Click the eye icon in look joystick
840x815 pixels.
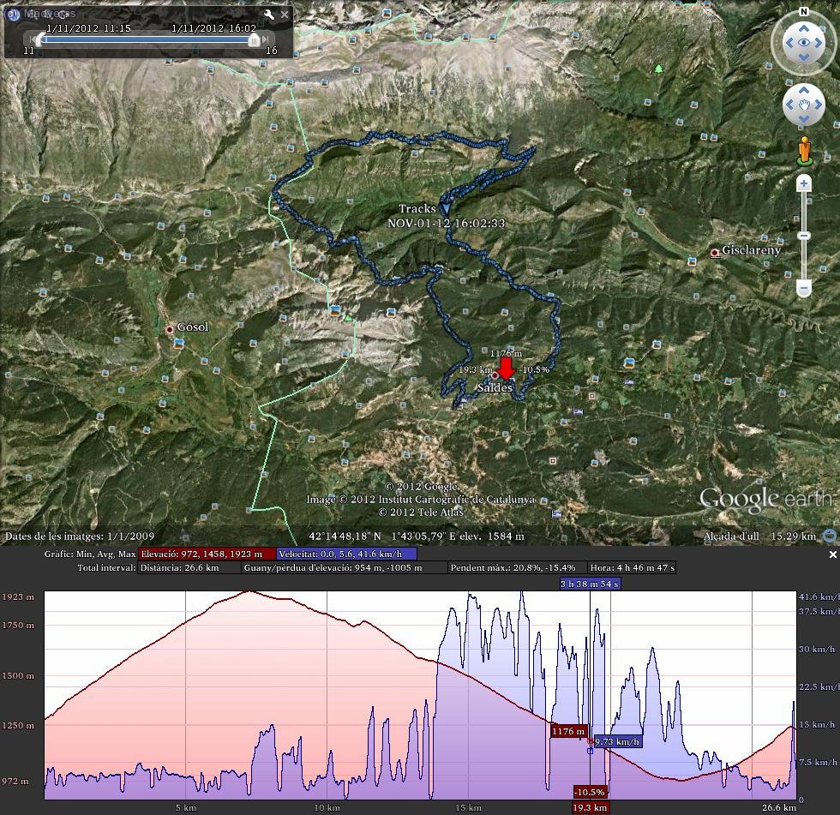click(x=804, y=43)
